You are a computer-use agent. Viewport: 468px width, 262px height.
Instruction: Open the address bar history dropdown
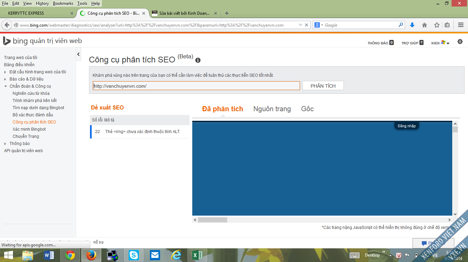click(300, 25)
